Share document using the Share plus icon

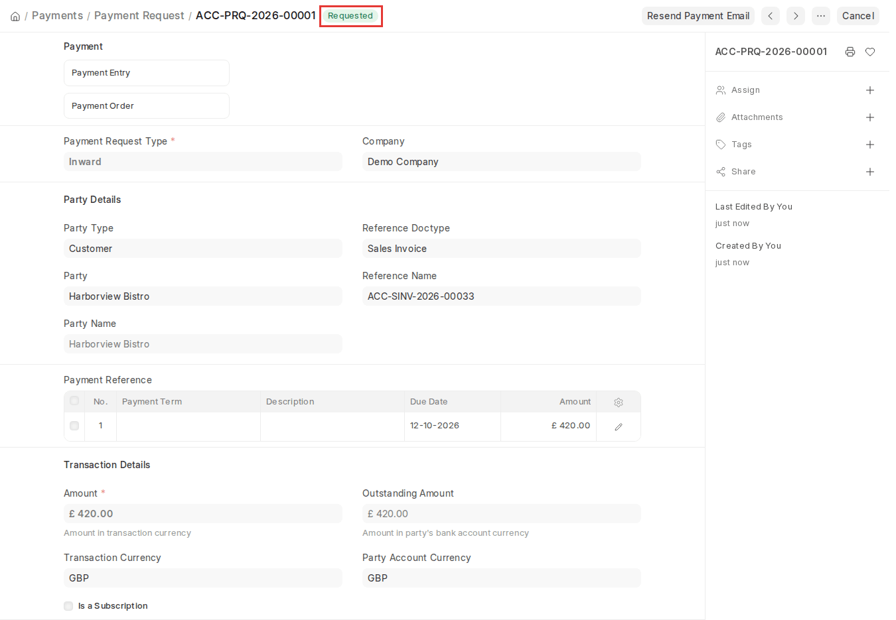[870, 172]
